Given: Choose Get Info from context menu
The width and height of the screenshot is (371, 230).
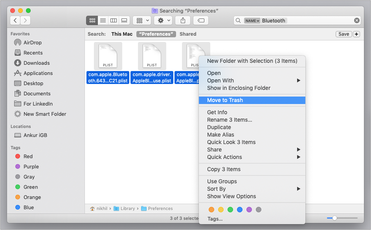Looking at the screenshot, I should click(252, 112).
